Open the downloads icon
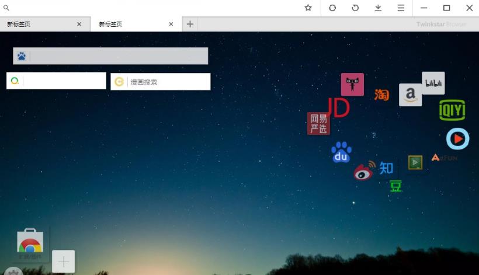 [378, 8]
